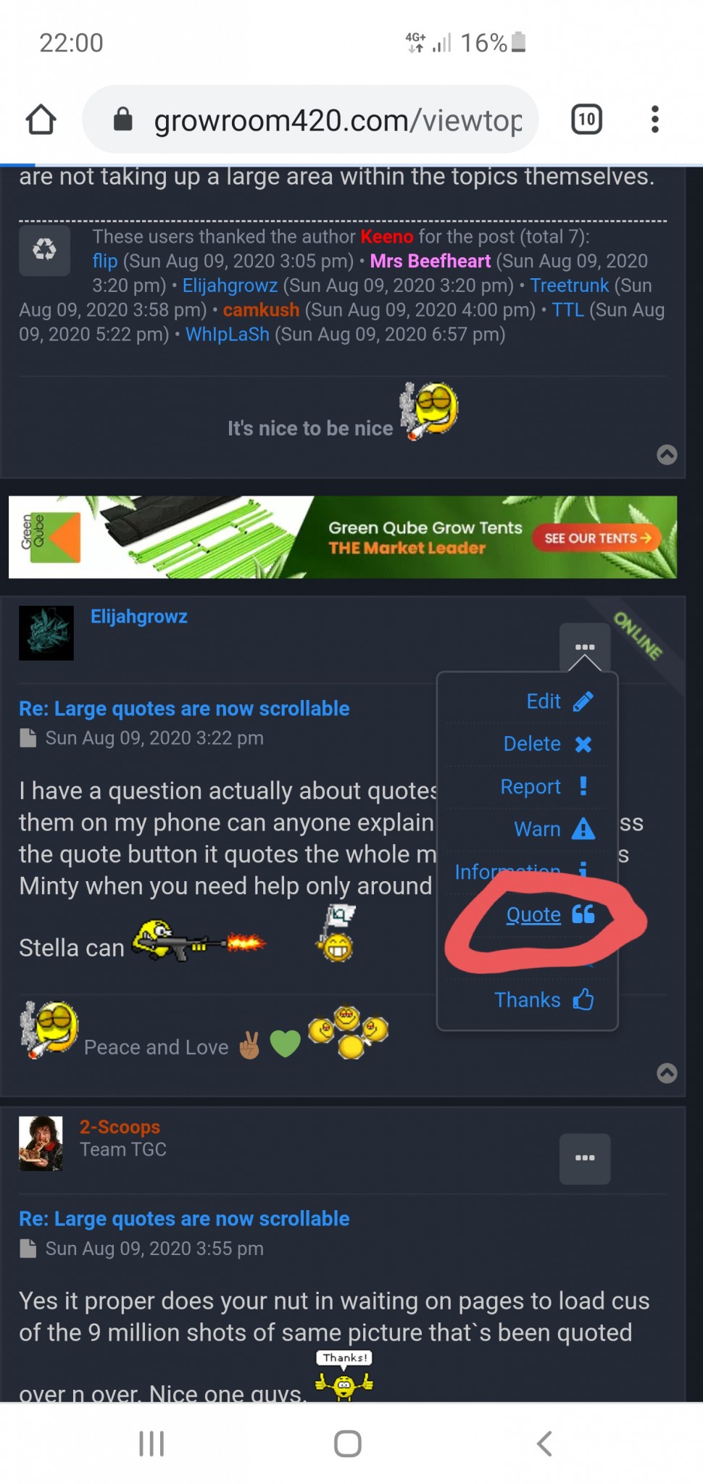Select Edit in the post menu
The width and height of the screenshot is (703, 1484).
click(560, 701)
